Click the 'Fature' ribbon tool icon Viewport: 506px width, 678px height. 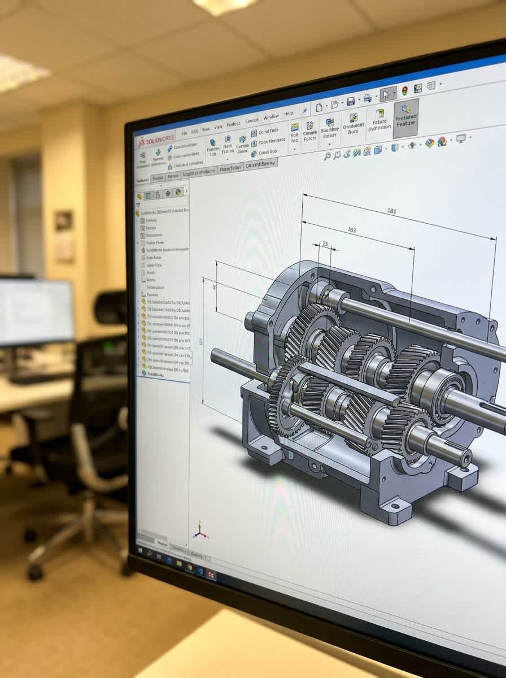(380, 113)
